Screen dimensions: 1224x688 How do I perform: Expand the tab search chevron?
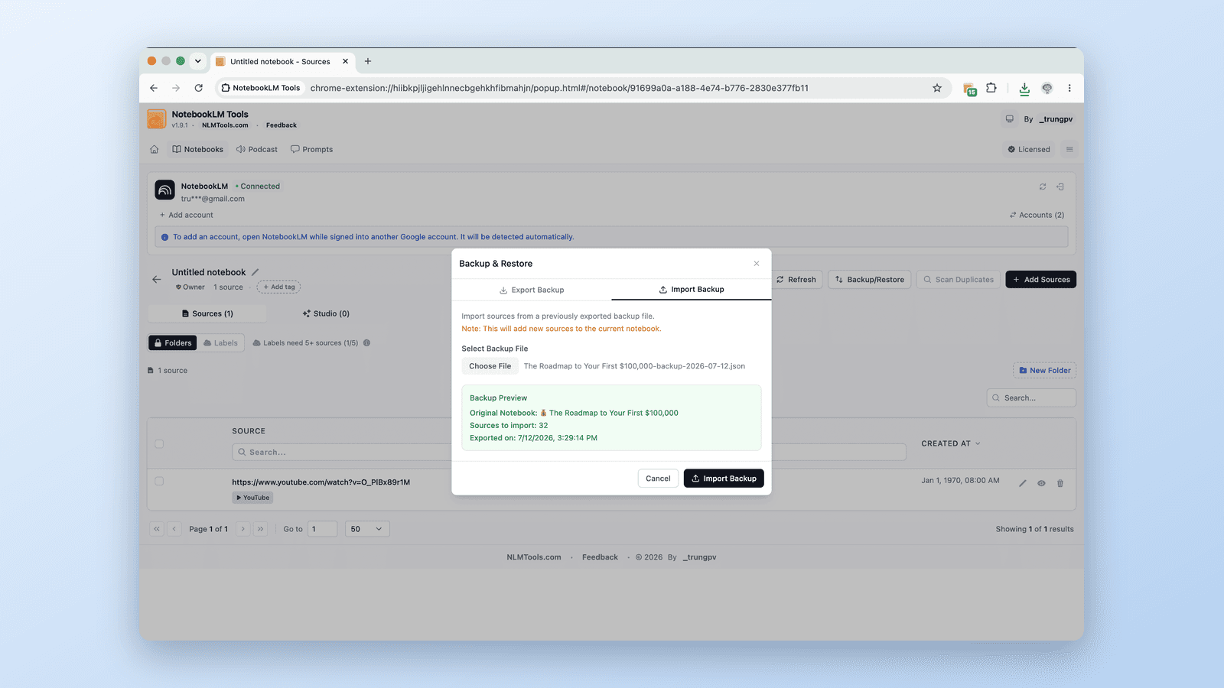tap(197, 61)
